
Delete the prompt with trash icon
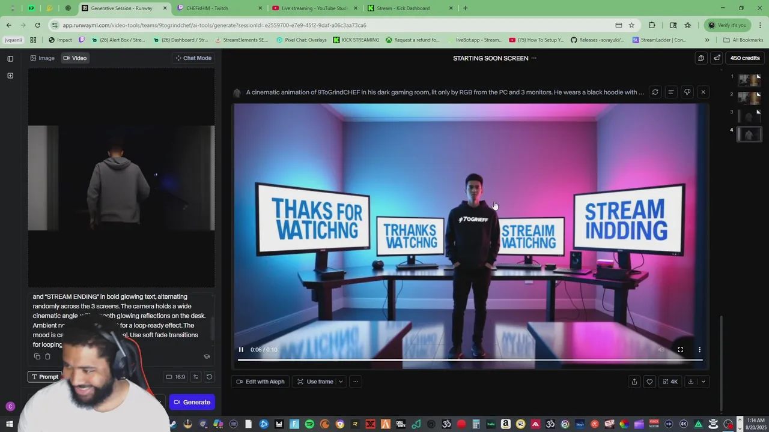point(47,356)
